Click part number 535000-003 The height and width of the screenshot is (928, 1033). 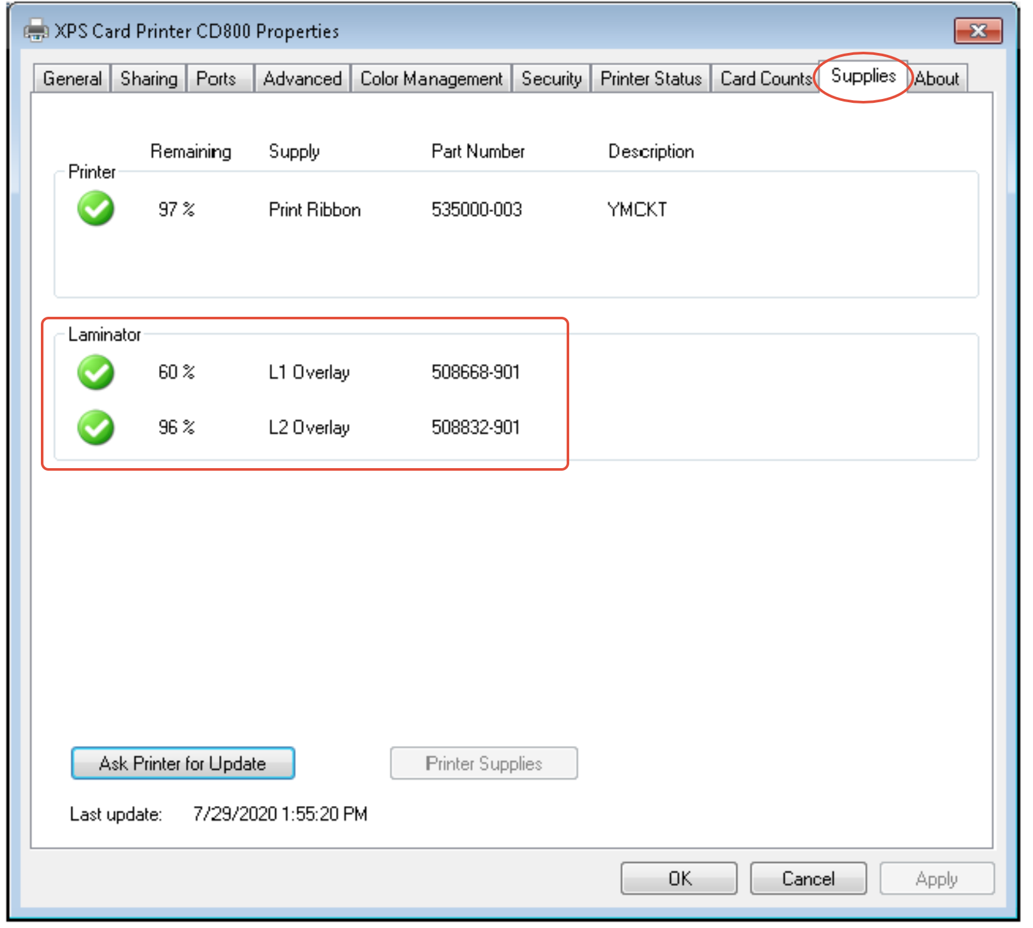tap(477, 209)
